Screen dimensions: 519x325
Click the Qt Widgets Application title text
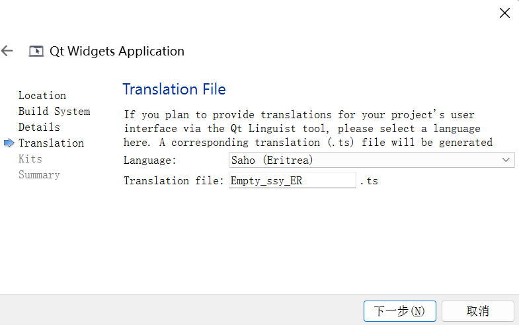click(x=117, y=52)
